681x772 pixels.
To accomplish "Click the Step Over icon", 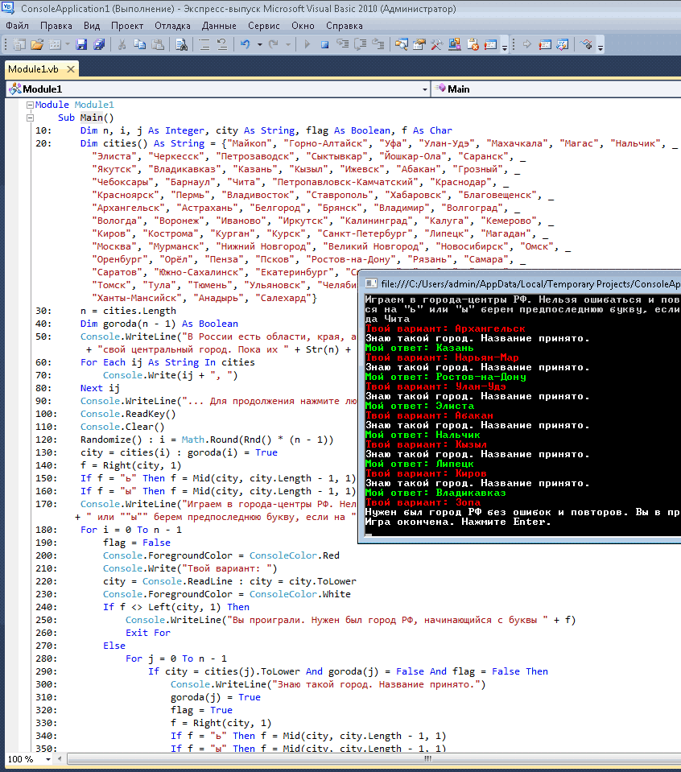I will coord(361,45).
